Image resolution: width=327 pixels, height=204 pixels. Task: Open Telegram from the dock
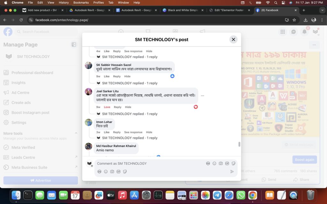[217, 195]
